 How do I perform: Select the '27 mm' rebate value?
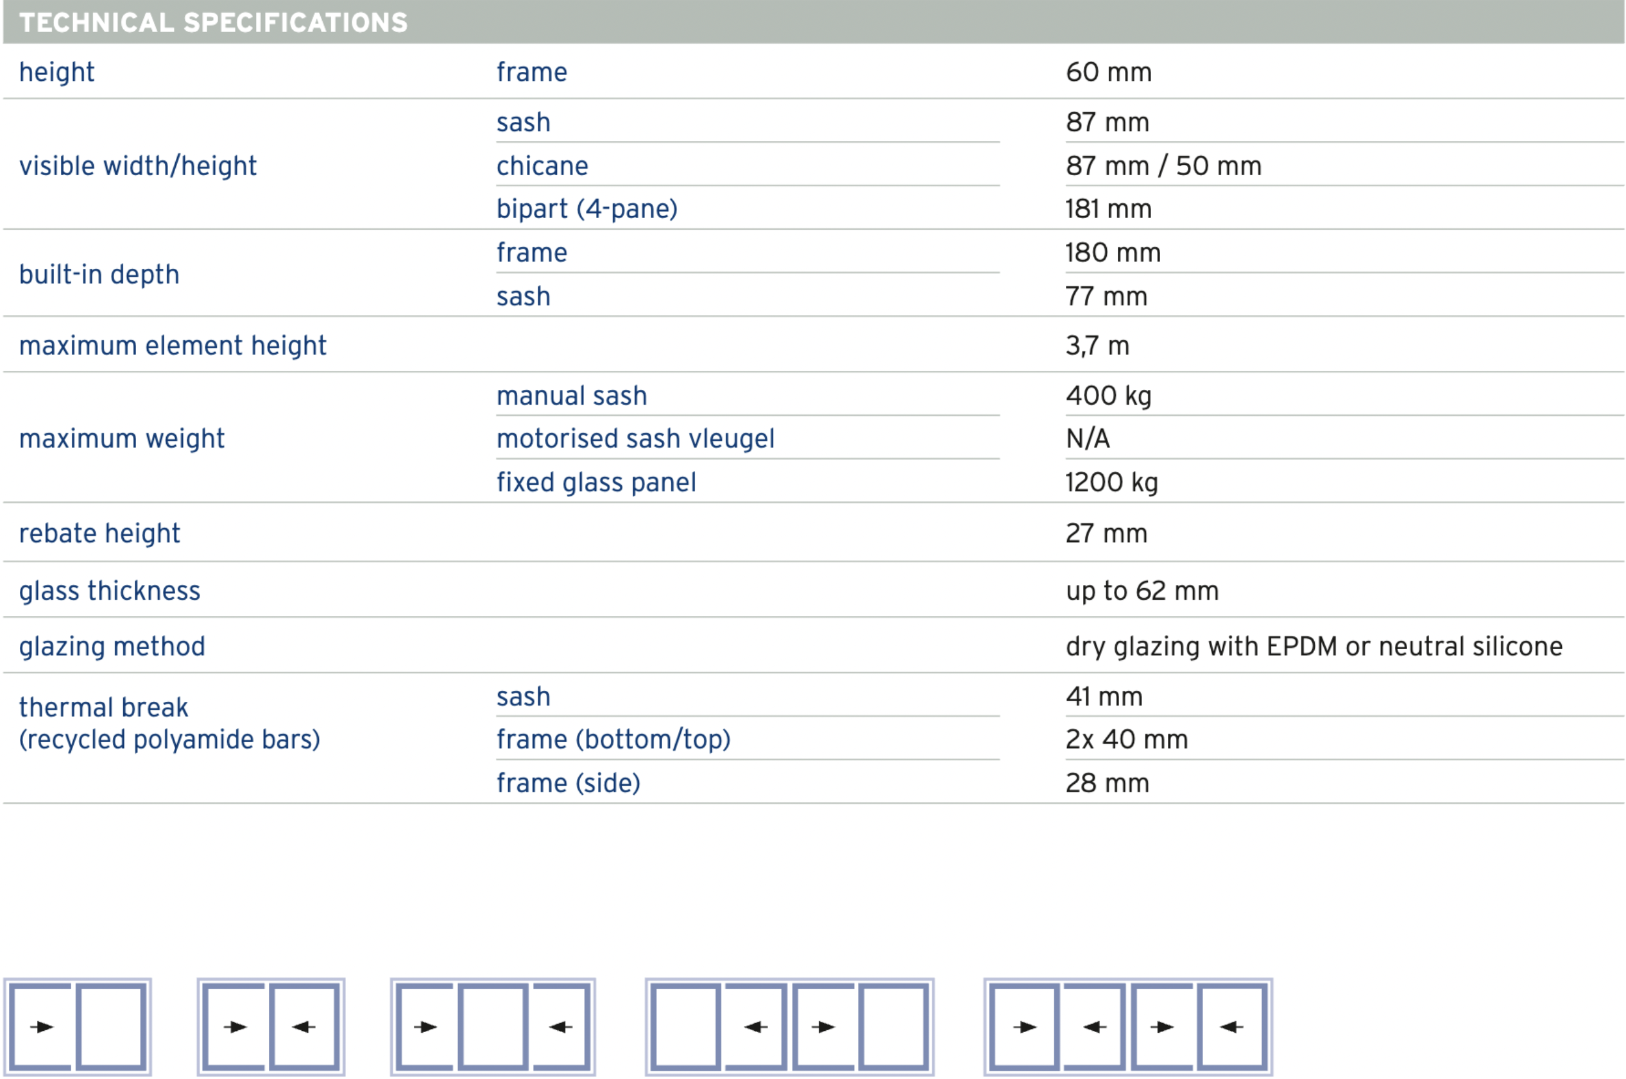click(x=1106, y=533)
